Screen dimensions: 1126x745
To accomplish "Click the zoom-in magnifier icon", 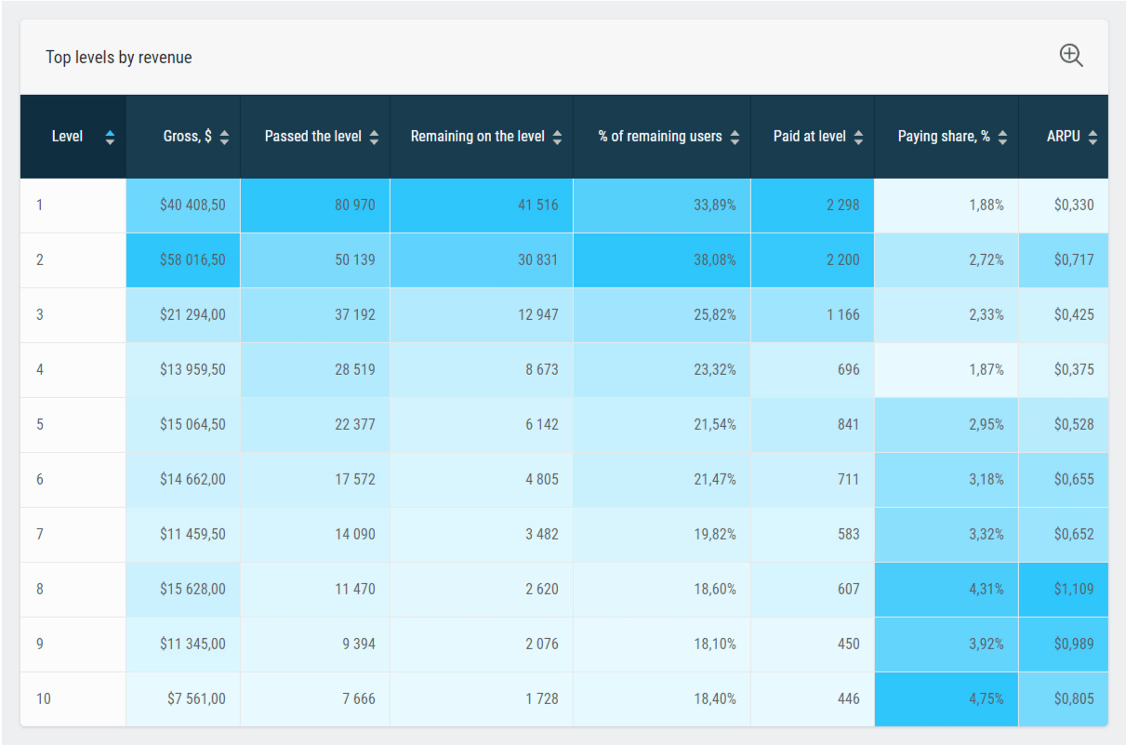I will pyautogui.click(x=1071, y=56).
